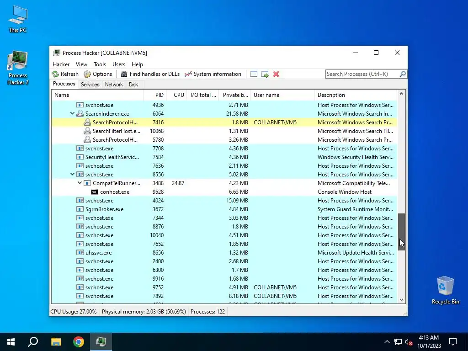Click the Microsoft Update Health Service description
This screenshot has width=468, height=351.
(x=356, y=252)
